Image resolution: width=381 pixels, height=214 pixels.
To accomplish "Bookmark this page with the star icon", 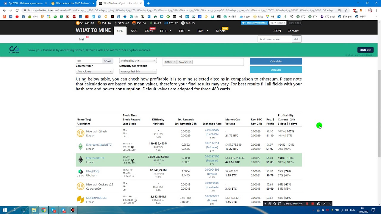I will tap(346, 10).
